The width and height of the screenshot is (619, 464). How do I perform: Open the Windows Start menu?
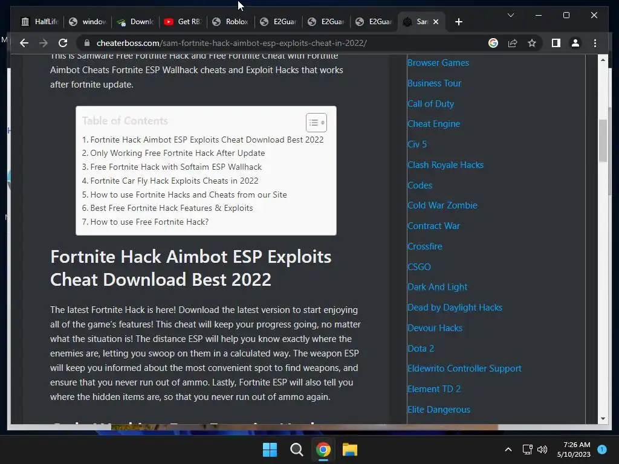tap(270, 449)
